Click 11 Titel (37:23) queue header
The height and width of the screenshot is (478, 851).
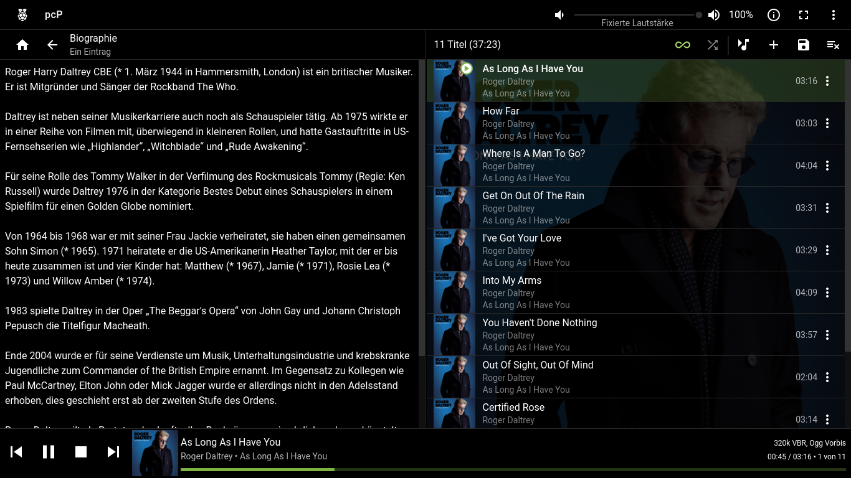click(x=467, y=45)
